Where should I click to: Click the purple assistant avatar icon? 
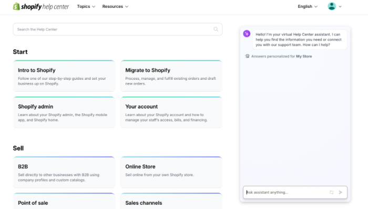(247, 34)
